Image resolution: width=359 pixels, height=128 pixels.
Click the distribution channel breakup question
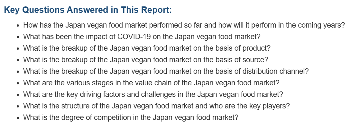pos(166,71)
